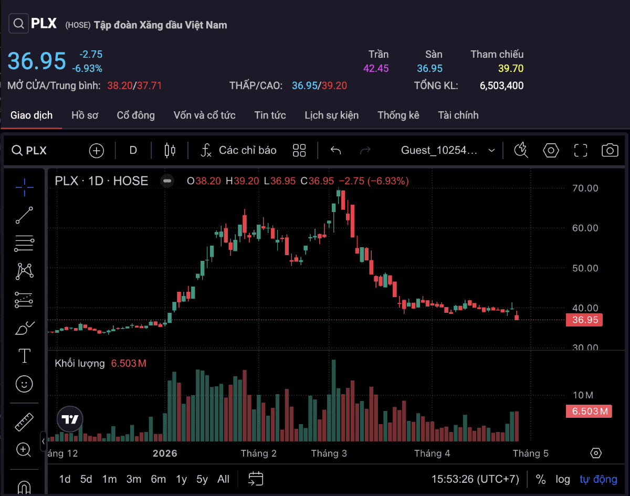Toggle the 'tự động' auto-scale option
This screenshot has height=496, width=630.
(x=598, y=479)
